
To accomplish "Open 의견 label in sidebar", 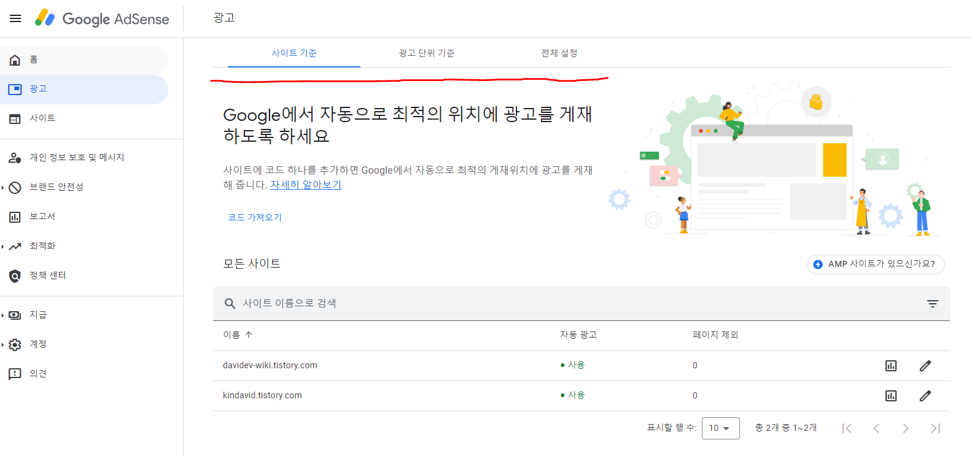I will pyautogui.click(x=38, y=373).
